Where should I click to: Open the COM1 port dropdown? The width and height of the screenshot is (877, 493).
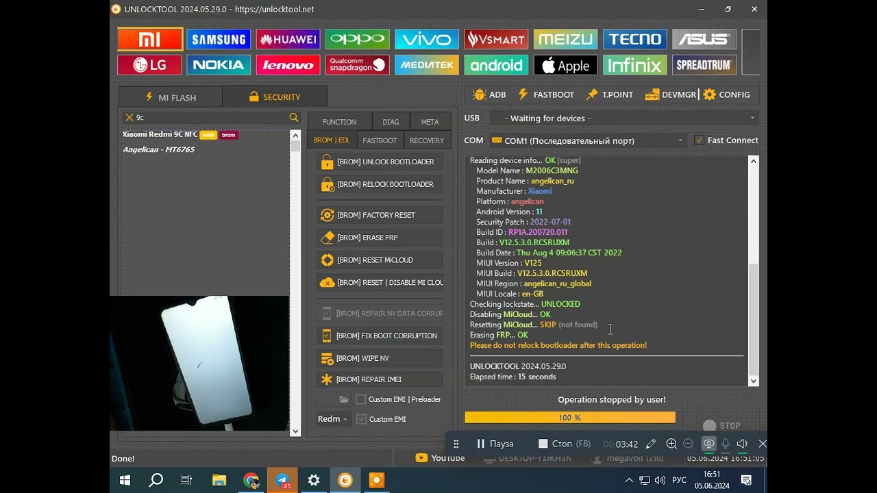click(588, 140)
